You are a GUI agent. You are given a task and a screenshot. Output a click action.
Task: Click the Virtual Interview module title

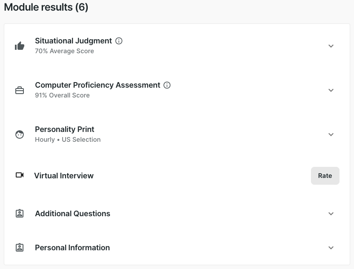click(x=64, y=176)
